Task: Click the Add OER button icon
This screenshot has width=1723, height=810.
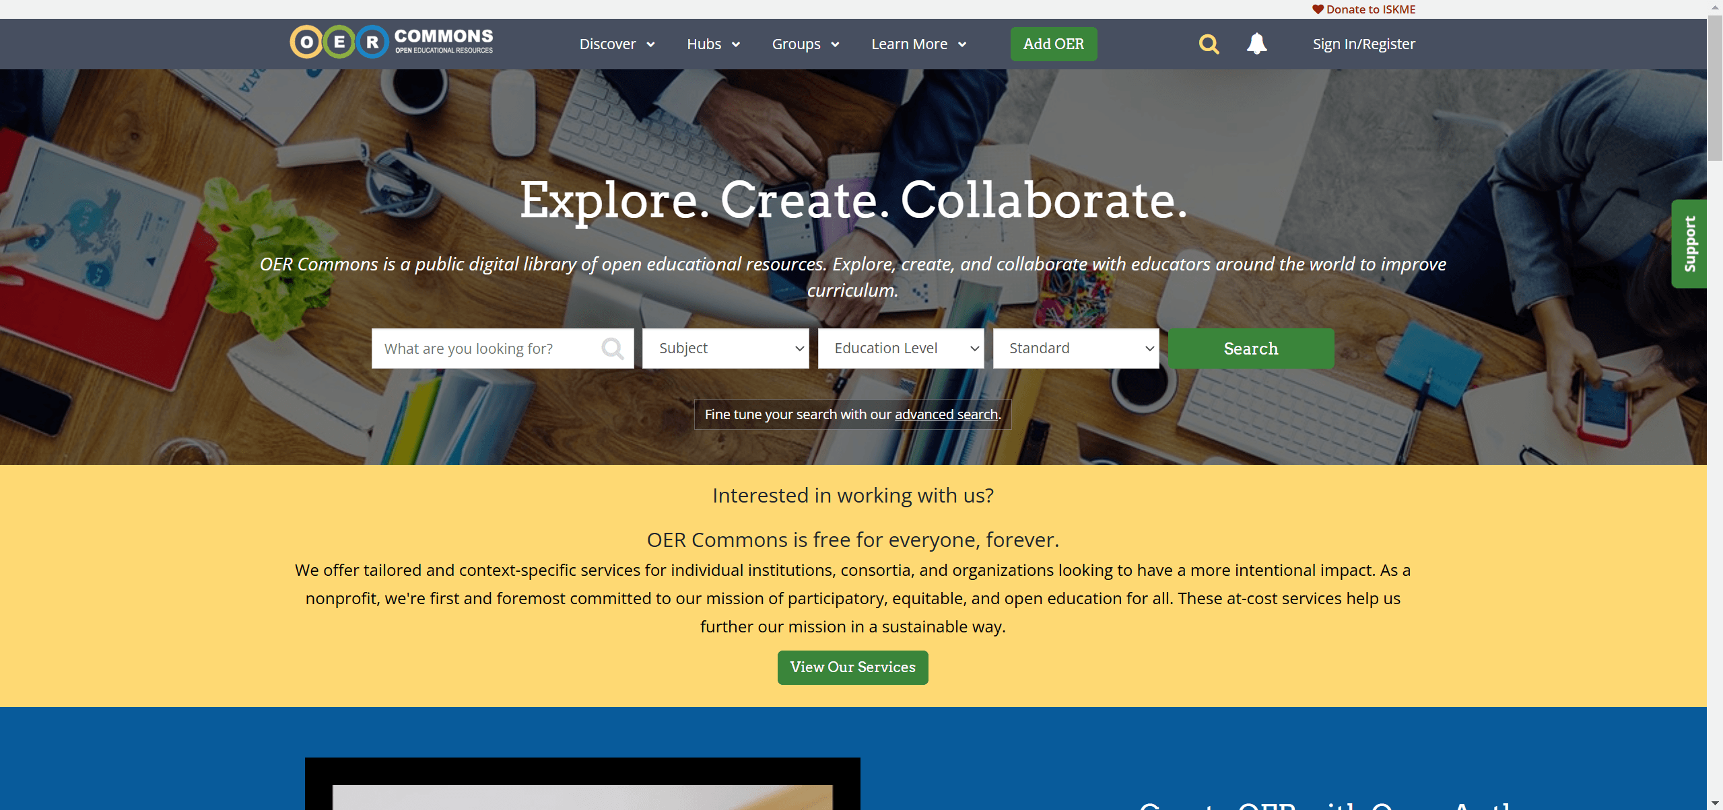Action: (x=1052, y=44)
